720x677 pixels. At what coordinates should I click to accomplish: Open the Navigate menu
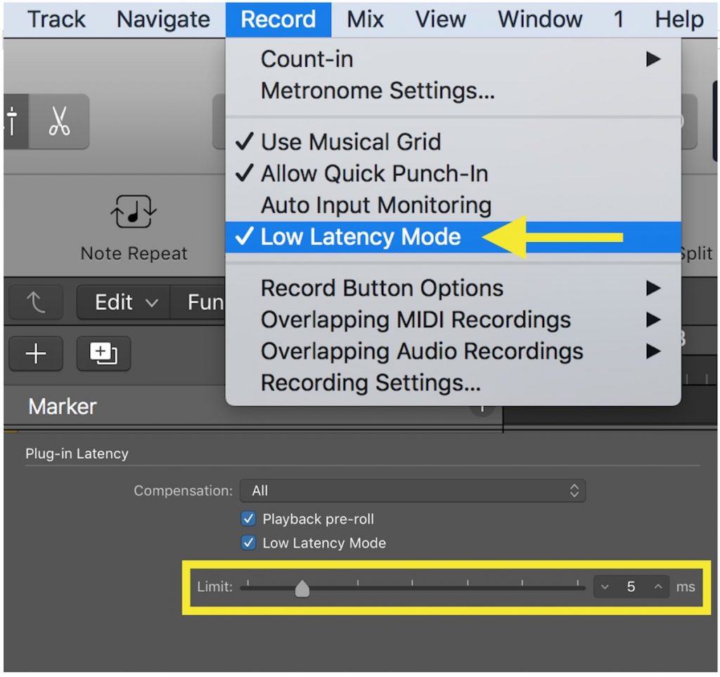(163, 19)
